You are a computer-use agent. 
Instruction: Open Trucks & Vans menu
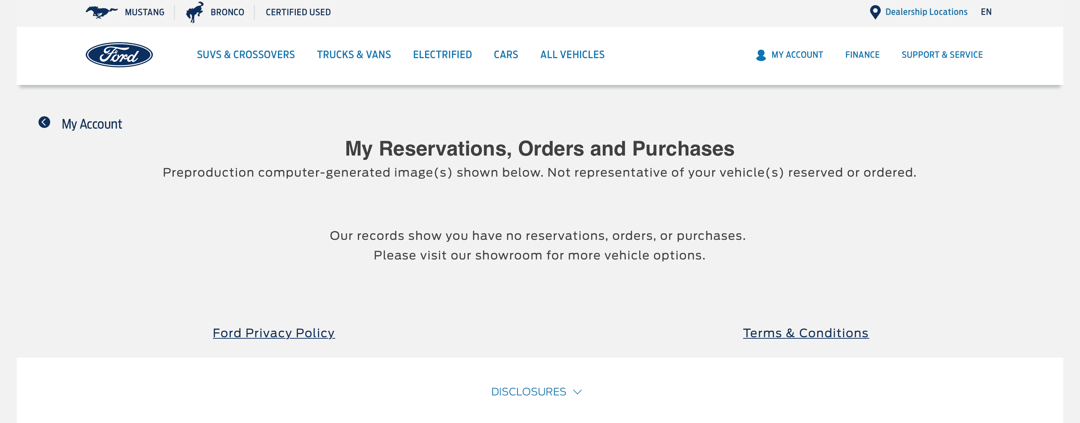tap(354, 55)
